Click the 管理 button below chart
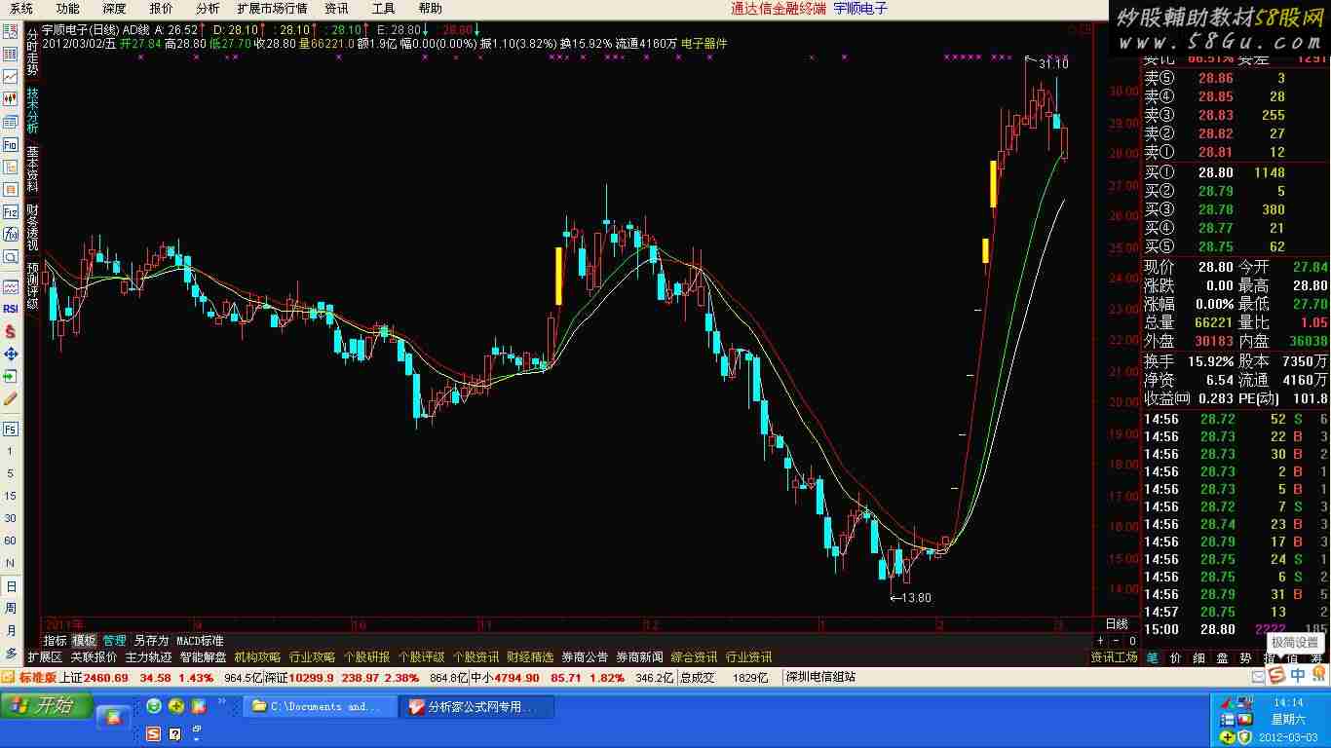Screen dimensions: 1331x748 115,641
